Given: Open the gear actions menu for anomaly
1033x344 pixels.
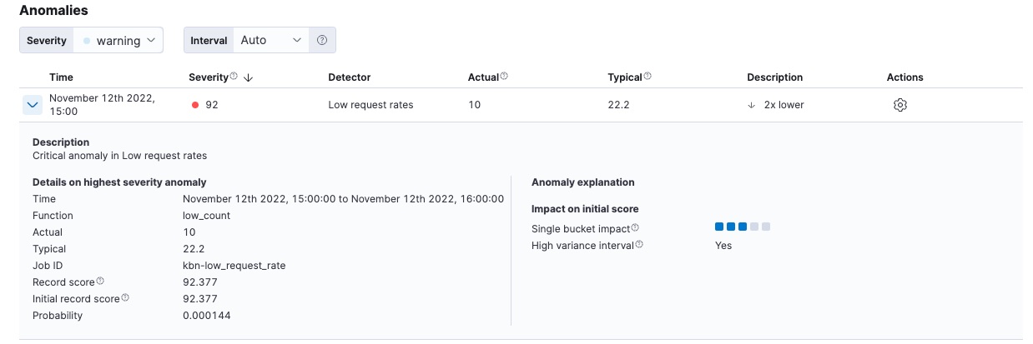Looking at the screenshot, I should 899,105.
